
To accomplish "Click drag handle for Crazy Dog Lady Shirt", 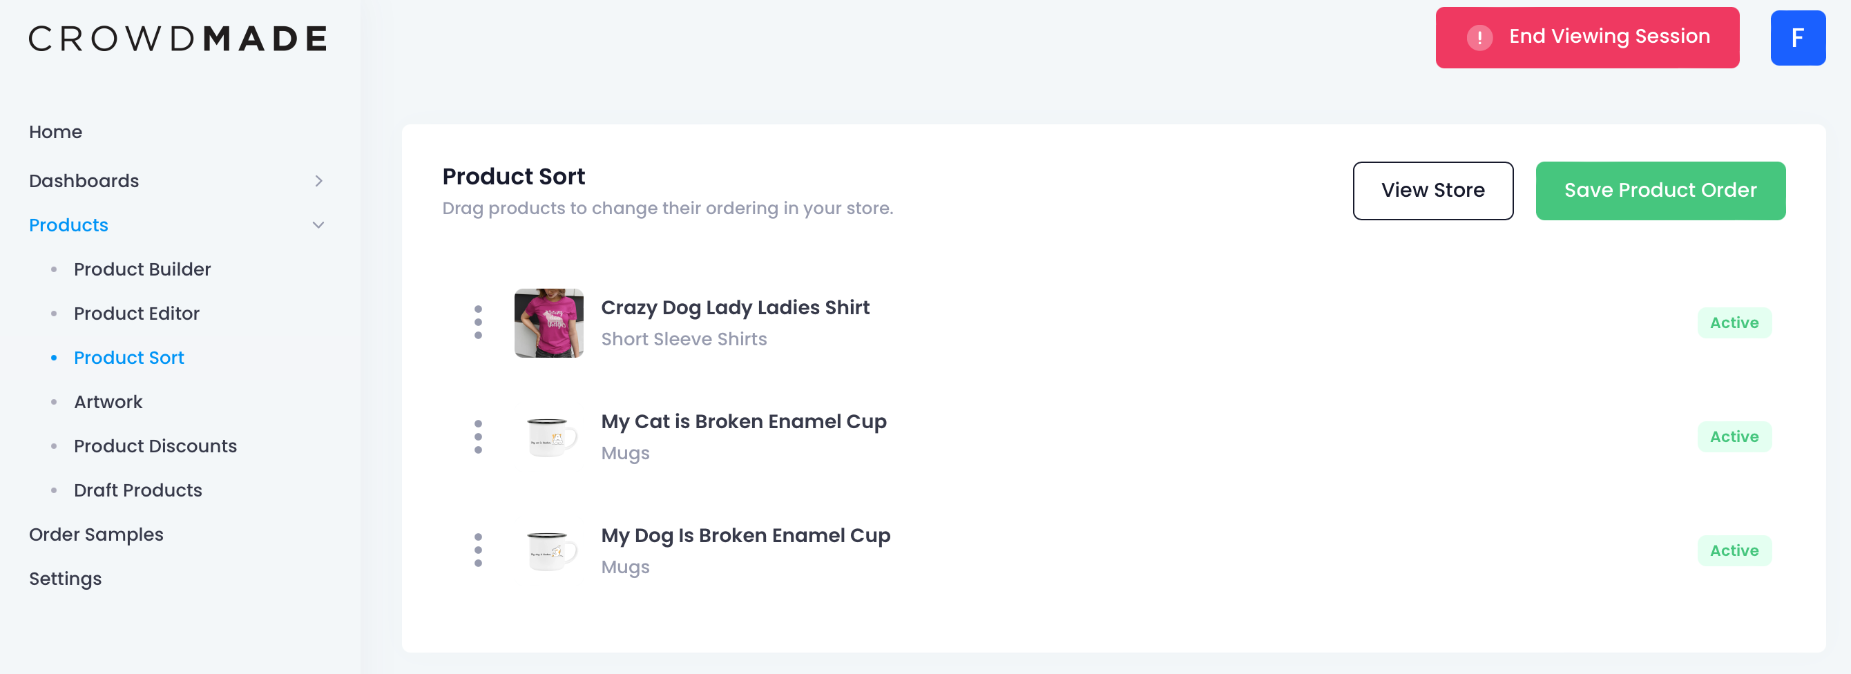I will click(x=478, y=322).
